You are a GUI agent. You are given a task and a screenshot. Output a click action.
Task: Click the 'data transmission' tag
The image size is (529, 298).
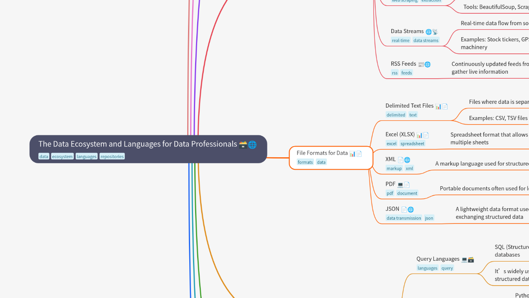[404, 218]
